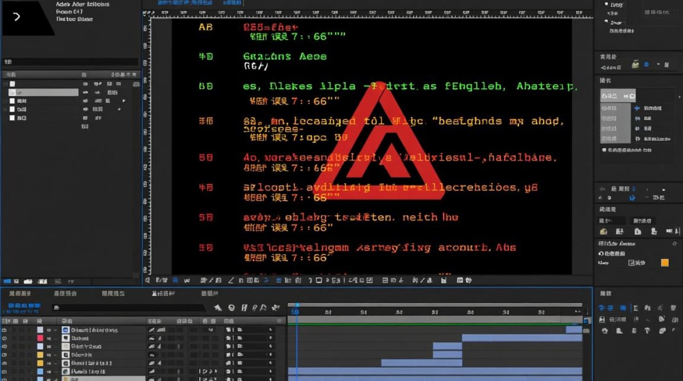The height and width of the screenshot is (381, 683).
Task: Click the first blue icon in bottom-right panel
Action: click(602, 308)
